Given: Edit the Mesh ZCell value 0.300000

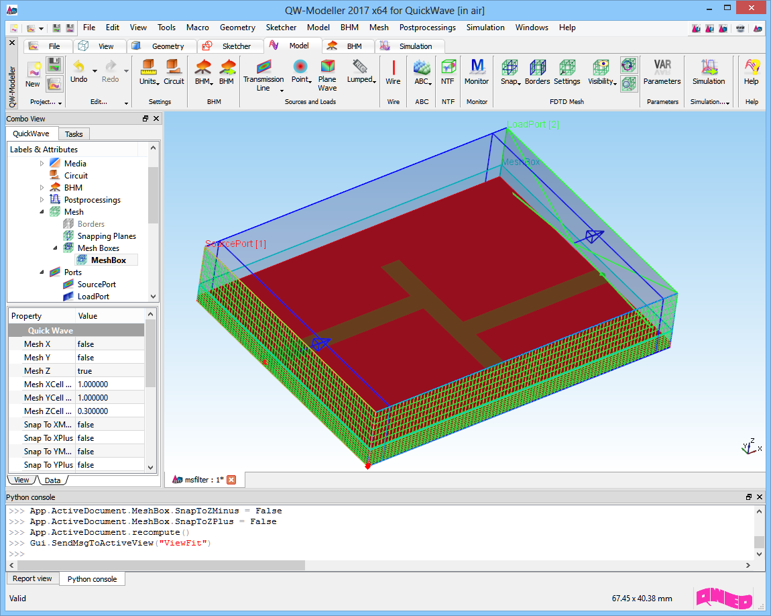Looking at the screenshot, I should pyautogui.click(x=110, y=411).
